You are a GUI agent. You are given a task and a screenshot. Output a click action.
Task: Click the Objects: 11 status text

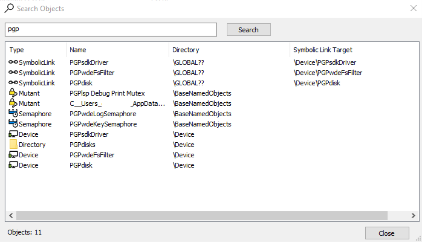(25, 232)
